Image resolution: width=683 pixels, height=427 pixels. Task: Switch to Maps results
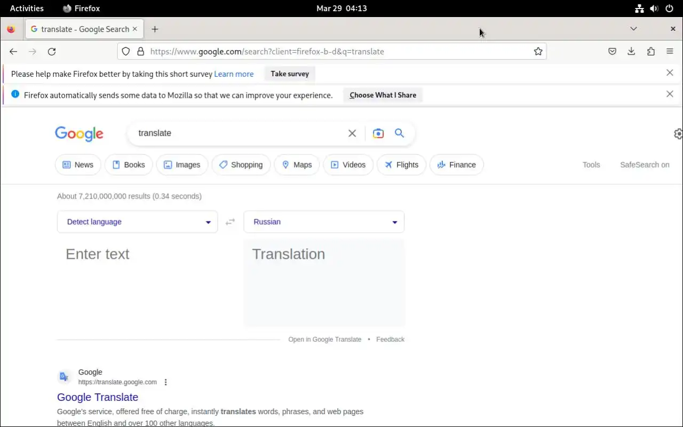click(297, 165)
